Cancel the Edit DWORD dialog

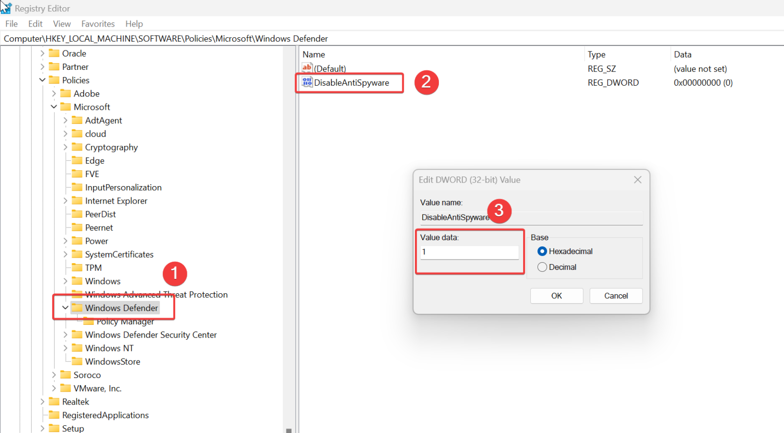[616, 296]
